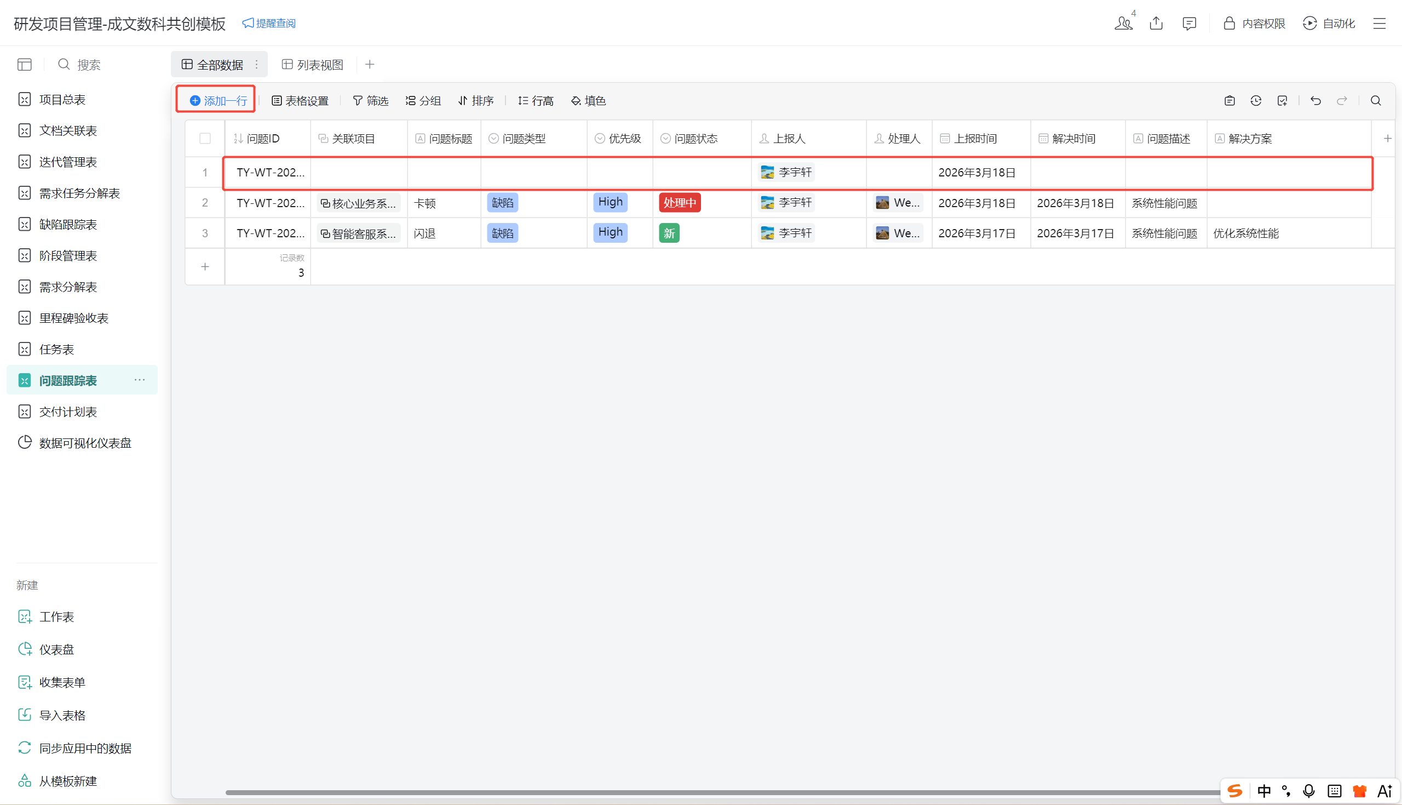1402x805 pixels.
Task: Click the 填色 fill color tool
Action: [x=588, y=101]
